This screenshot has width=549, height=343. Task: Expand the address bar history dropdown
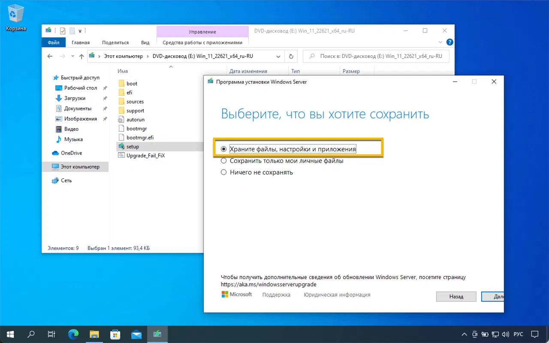(278, 56)
